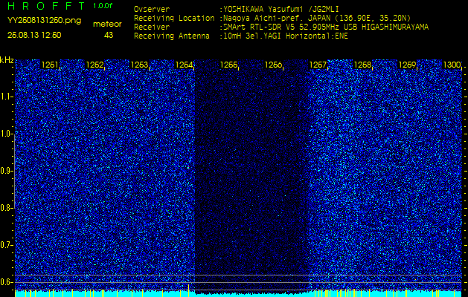Click the 1259 time axis label

pyautogui.click(x=408, y=65)
